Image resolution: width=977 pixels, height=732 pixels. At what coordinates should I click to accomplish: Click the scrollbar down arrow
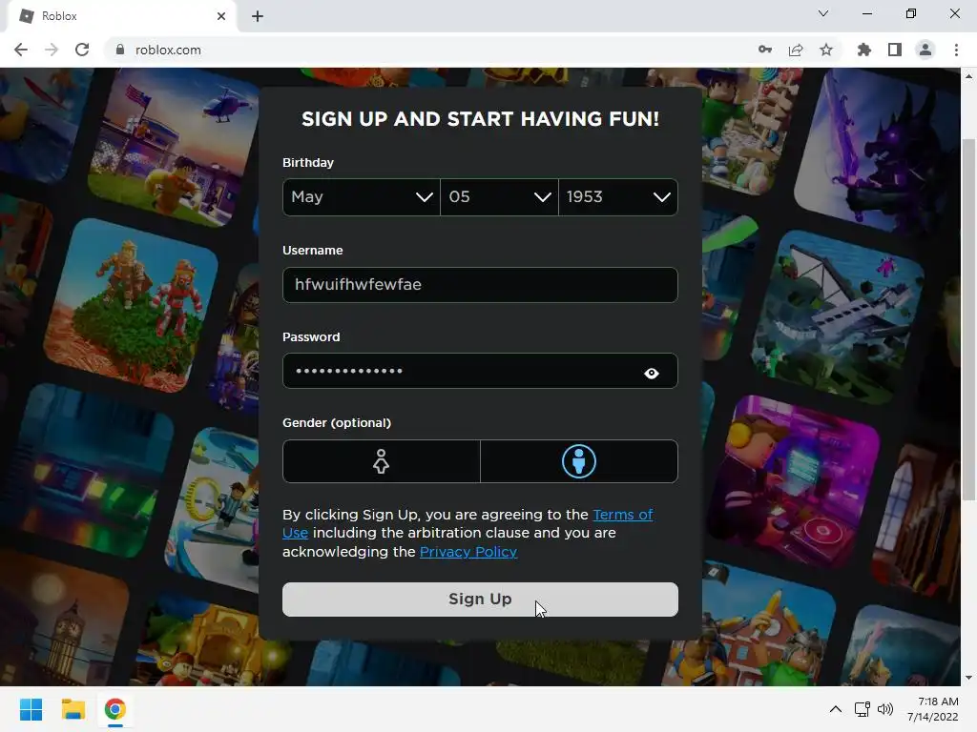tap(968, 678)
